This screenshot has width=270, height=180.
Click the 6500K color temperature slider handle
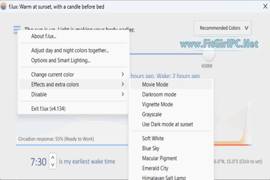209,54
